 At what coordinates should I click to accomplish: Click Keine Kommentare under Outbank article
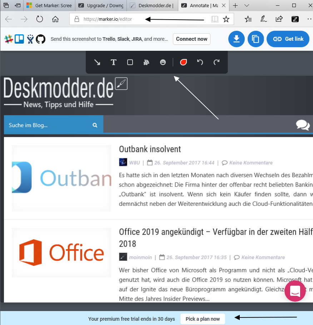[251, 163]
